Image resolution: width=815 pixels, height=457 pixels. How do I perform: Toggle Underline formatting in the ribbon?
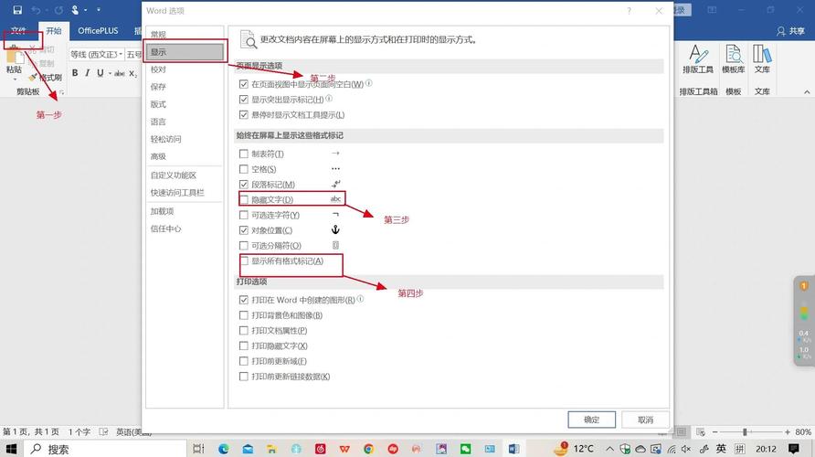click(100, 73)
